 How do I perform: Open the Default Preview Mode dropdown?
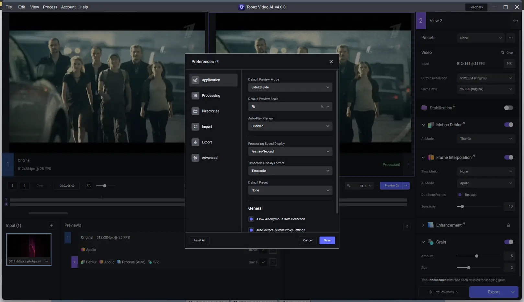[290, 87]
